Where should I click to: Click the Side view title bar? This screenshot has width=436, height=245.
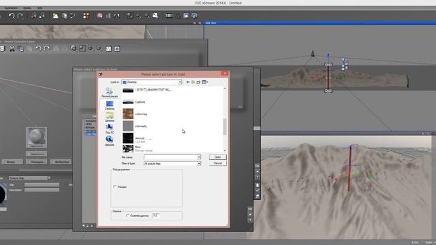click(x=320, y=22)
